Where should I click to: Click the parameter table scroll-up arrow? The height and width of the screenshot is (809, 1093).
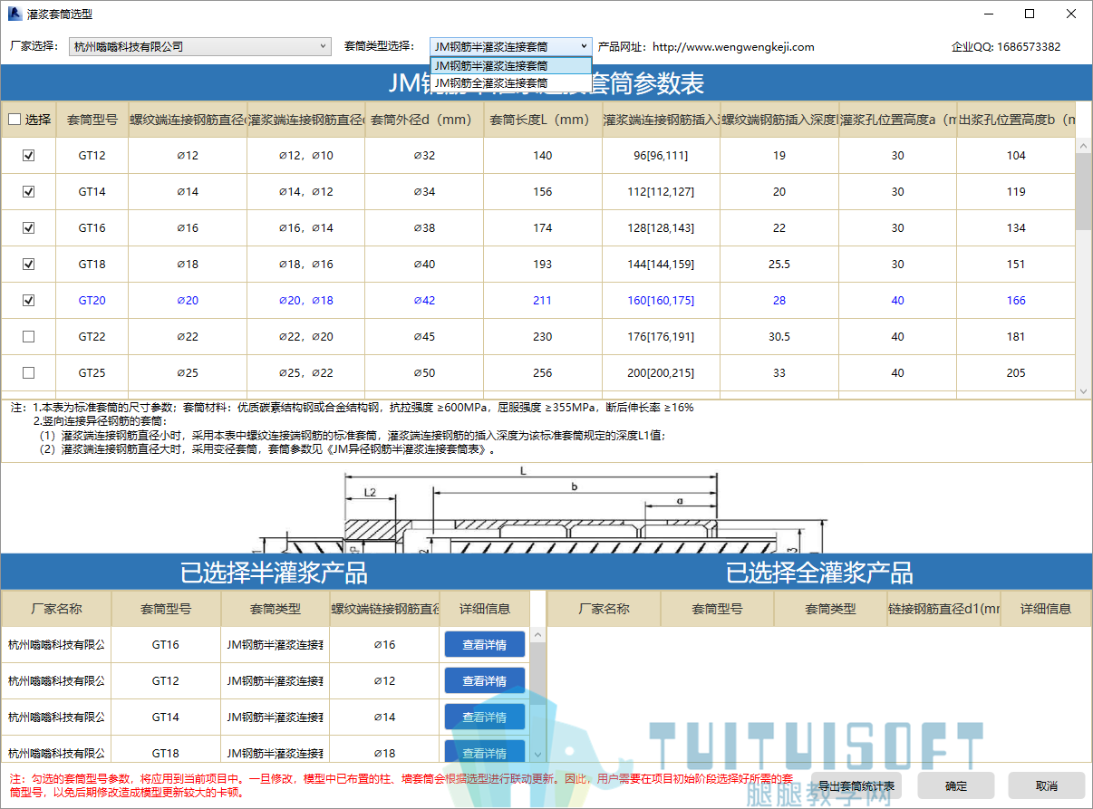coord(1083,145)
